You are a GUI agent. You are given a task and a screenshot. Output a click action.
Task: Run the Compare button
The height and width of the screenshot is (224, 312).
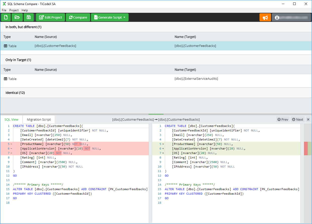78,17
